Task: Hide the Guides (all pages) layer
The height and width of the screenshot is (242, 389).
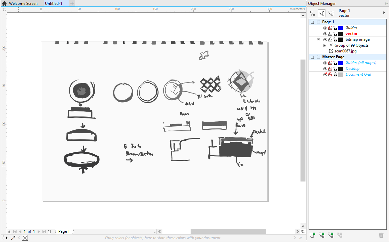Action: [325, 63]
